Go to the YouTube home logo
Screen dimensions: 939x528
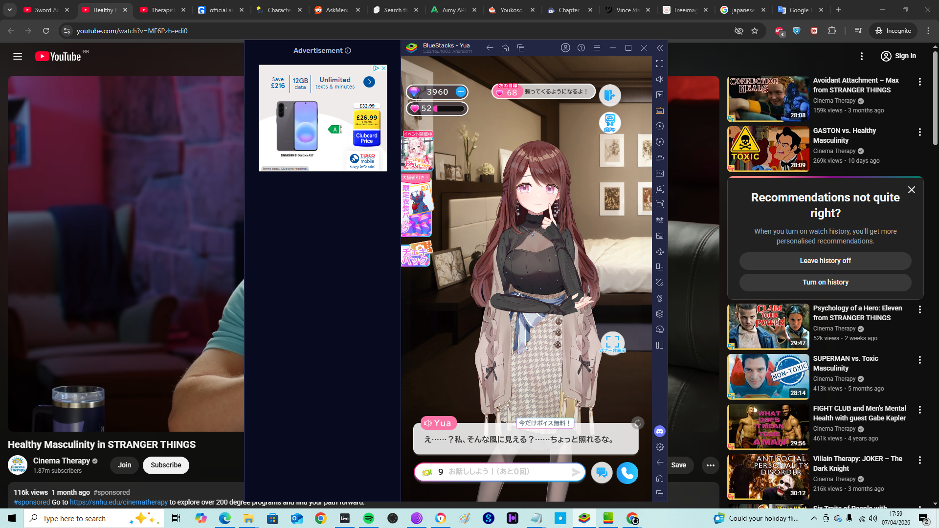point(58,56)
